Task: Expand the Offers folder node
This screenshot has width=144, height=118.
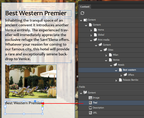Action: [x=121, y=75]
